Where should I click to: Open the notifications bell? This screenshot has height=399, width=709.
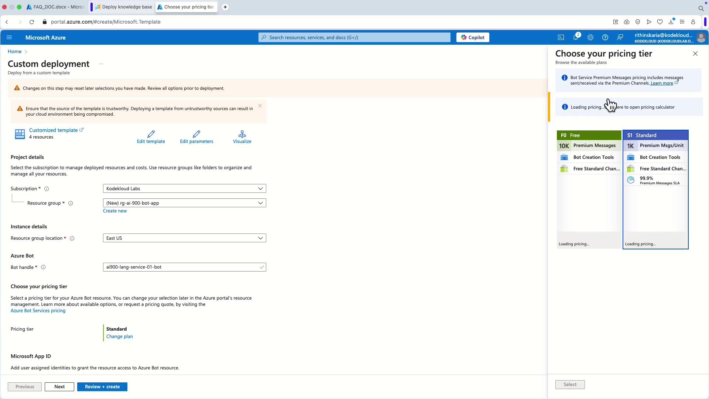[575, 37]
